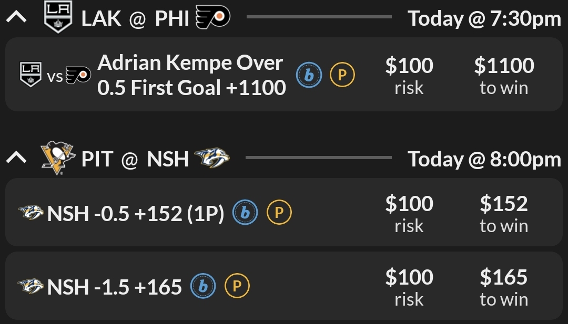Screen dimensions: 568x324
Task: Open Adrian Kempe Over 0.5 First Goal bet
Action: pos(191,75)
